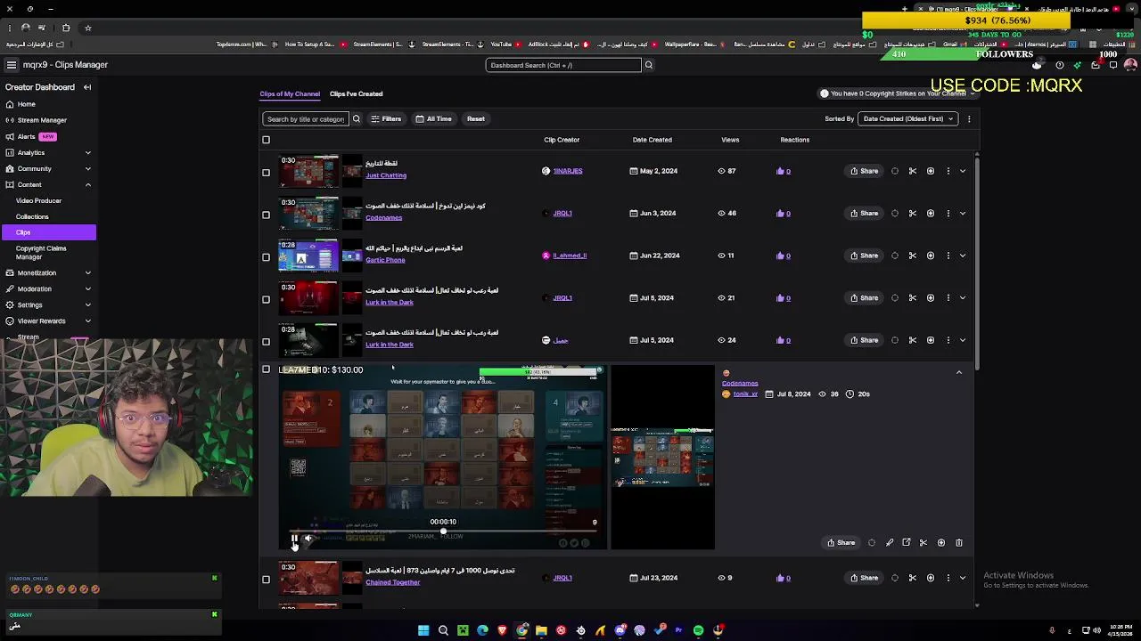Open taskbar Search magnifier
The width and height of the screenshot is (1141, 641).
tap(443, 630)
